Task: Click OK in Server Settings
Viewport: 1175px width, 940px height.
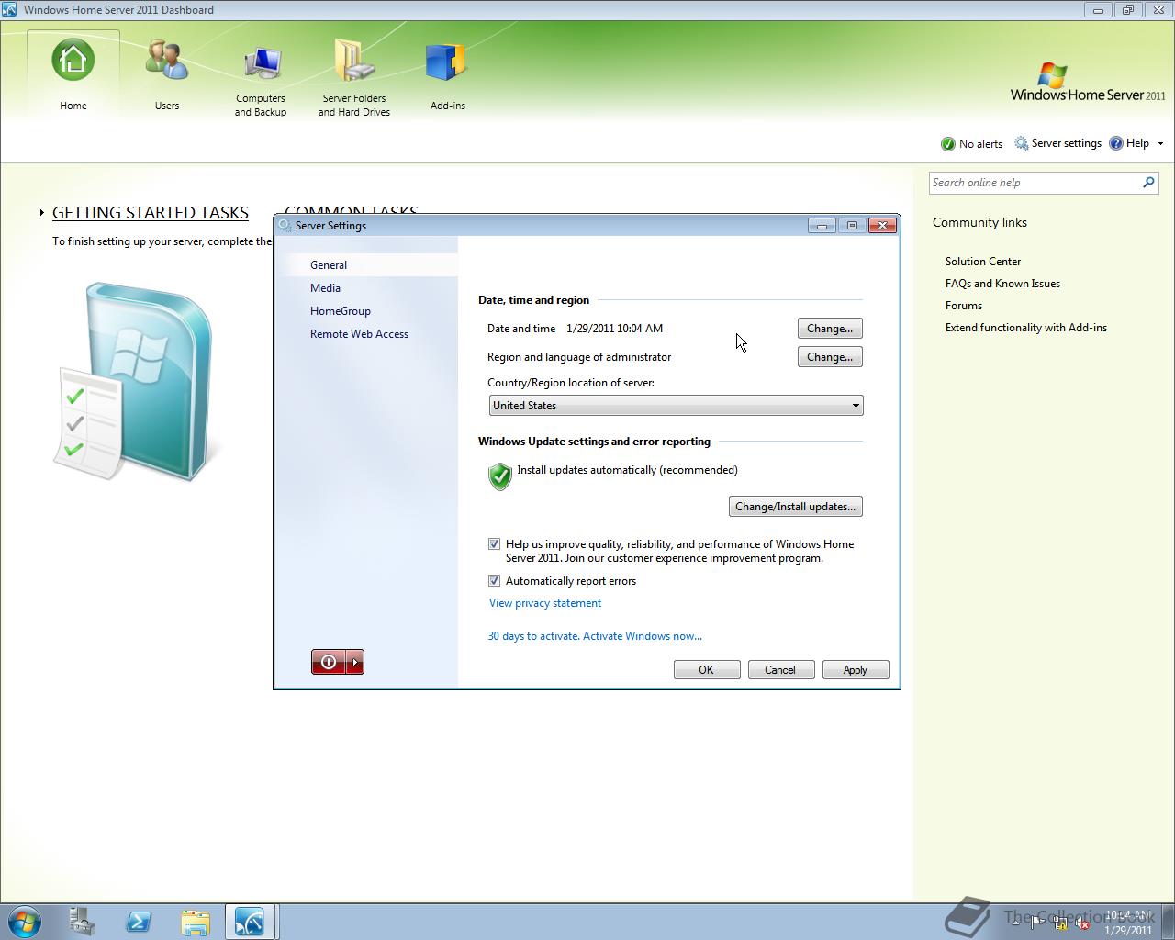Action: tap(707, 670)
